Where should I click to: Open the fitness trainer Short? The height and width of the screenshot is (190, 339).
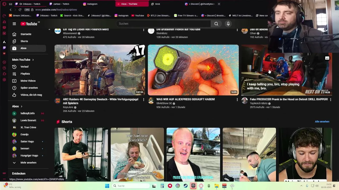(x=81, y=155)
